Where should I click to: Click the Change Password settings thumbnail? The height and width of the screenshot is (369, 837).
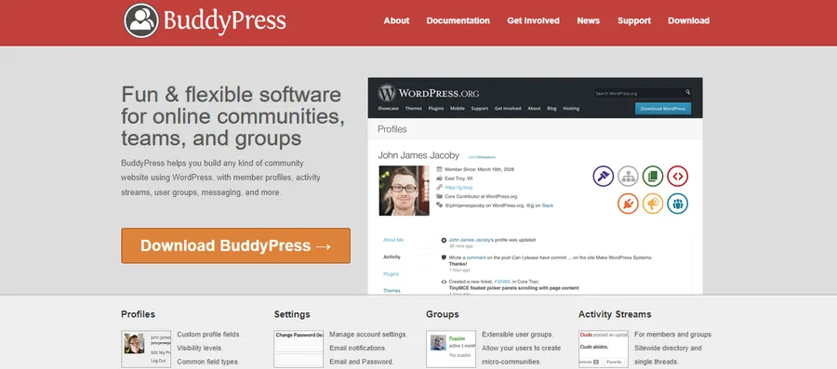tap(299, 349)
